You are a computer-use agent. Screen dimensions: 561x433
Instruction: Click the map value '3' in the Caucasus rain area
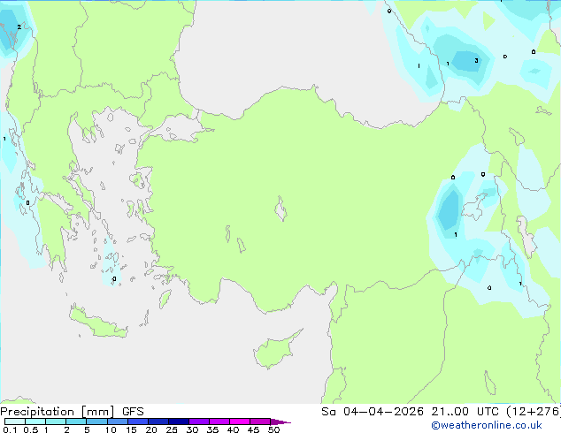(x=476, y=60)
